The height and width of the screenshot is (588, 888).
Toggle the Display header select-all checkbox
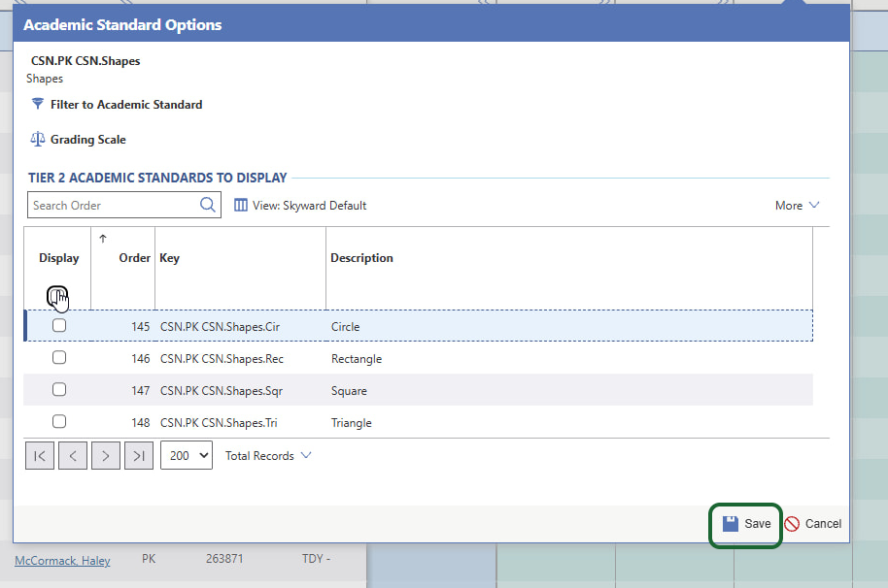point(57,295)
